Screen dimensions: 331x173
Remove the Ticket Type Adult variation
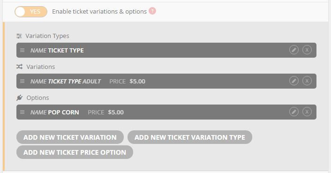point(307,81)
